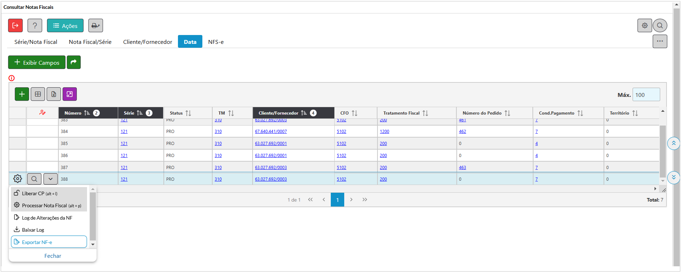Open settings gear in top right
This screenshot has width=681, height=273.
click(645, 25)
